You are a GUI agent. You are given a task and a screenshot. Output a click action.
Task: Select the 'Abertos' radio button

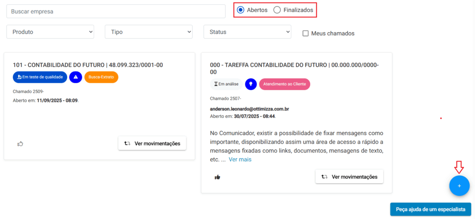pyautogui.click(x=240, y=10)
